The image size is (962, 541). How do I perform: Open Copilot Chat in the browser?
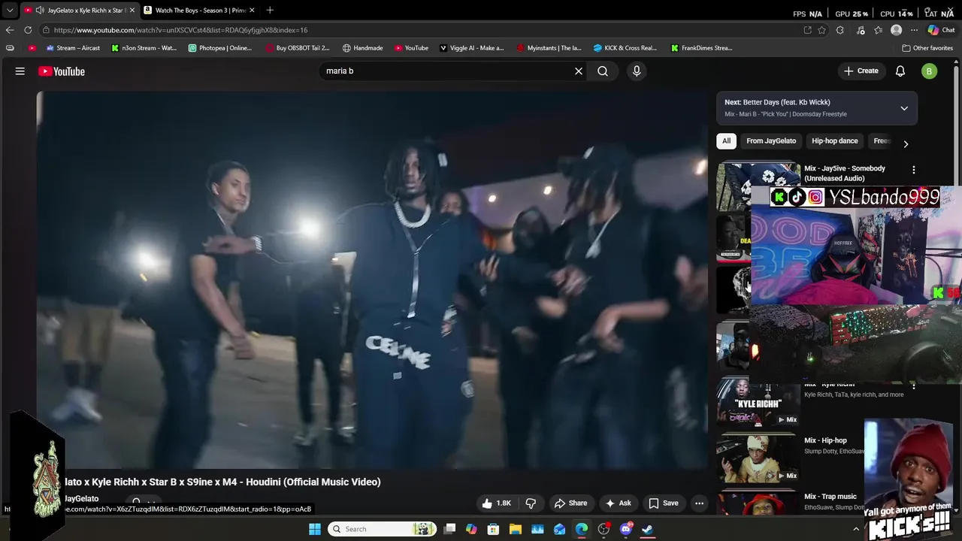pyautogui.click(x=942, y=30)
